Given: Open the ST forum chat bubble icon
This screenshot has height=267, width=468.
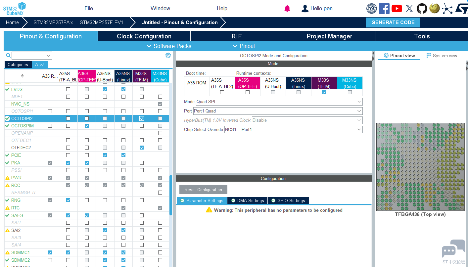Looking at the screenshot, I should click(x=453, y=249).
